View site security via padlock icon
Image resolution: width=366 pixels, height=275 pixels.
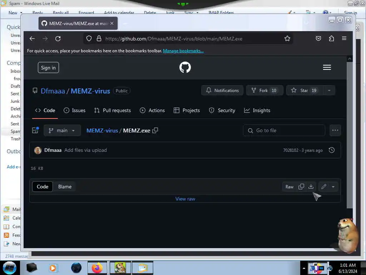pos(99,39)
